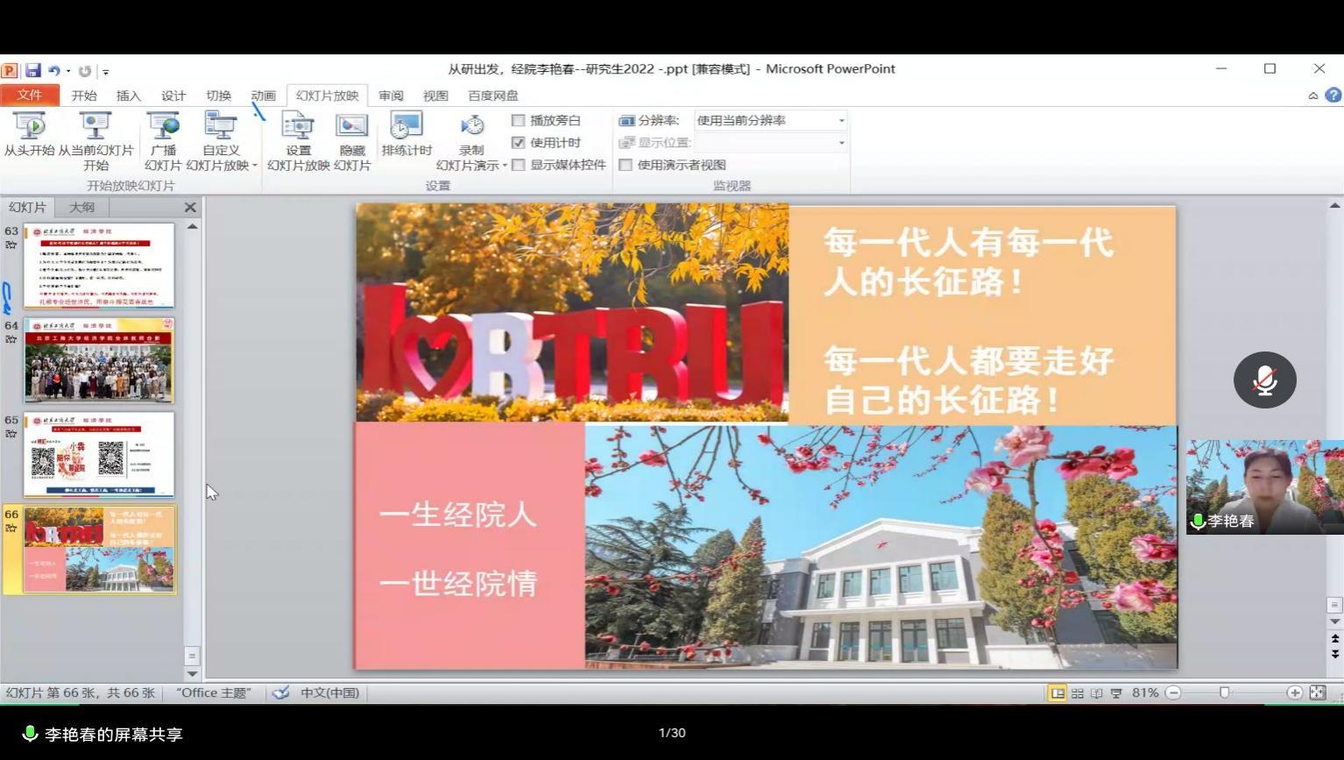Click the thumbnail pane scroll down arrow

pos(193,674)
